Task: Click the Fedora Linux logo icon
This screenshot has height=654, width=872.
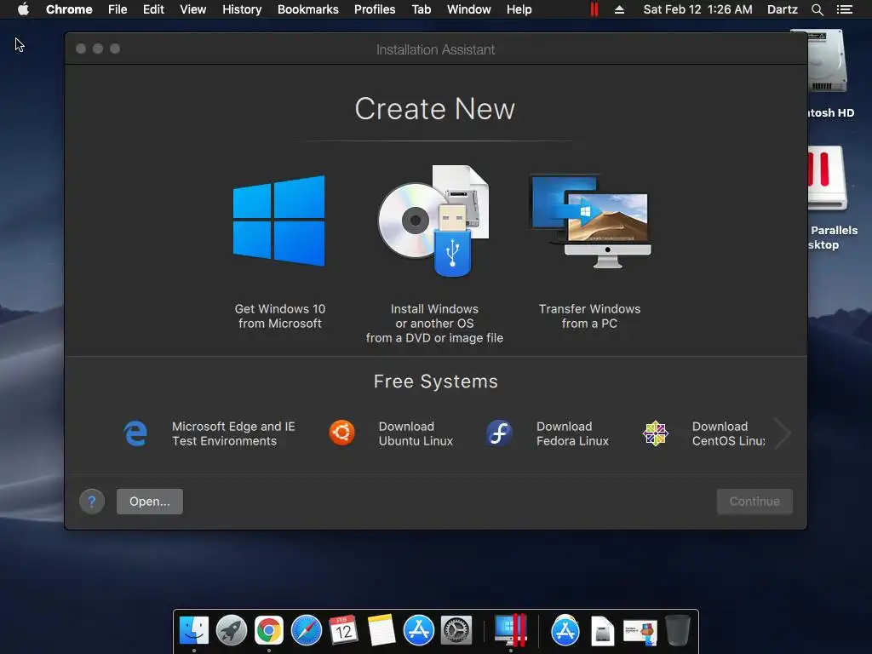Action: coord(499,433)
